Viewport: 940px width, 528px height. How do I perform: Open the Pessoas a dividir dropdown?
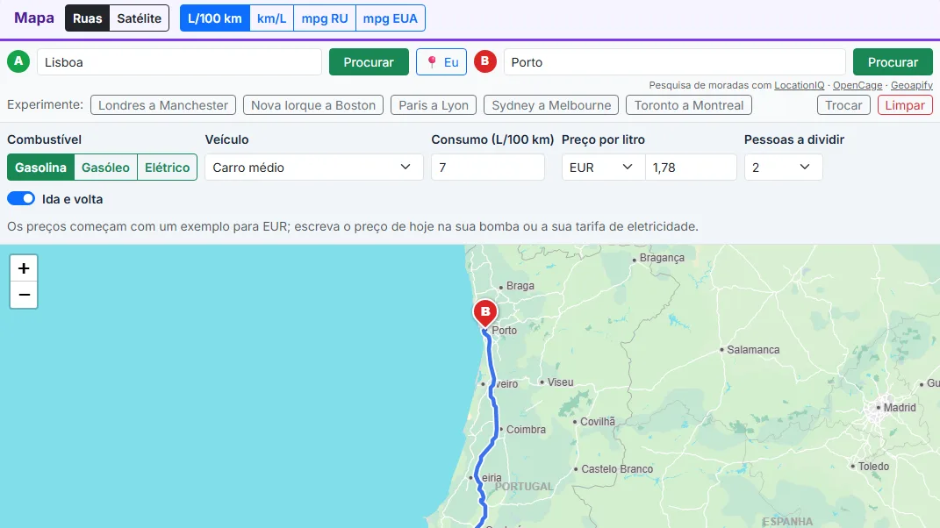(783, 168)
